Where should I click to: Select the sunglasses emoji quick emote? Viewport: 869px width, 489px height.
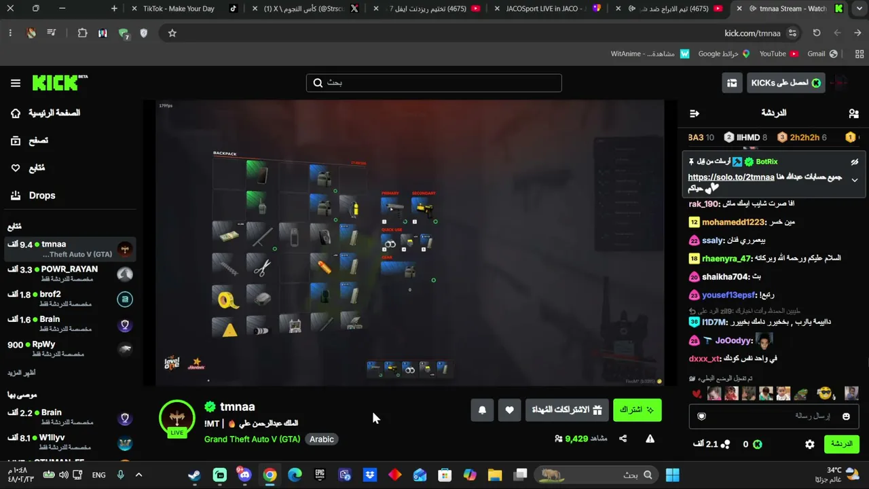[x=824, y=394]
